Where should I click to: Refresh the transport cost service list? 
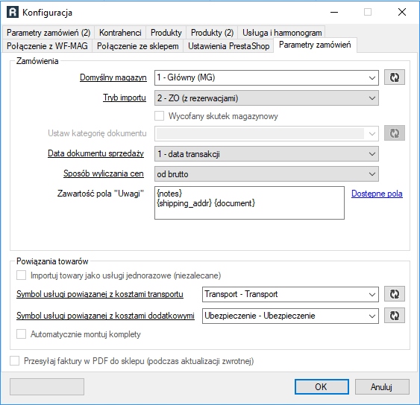point(395,294)
